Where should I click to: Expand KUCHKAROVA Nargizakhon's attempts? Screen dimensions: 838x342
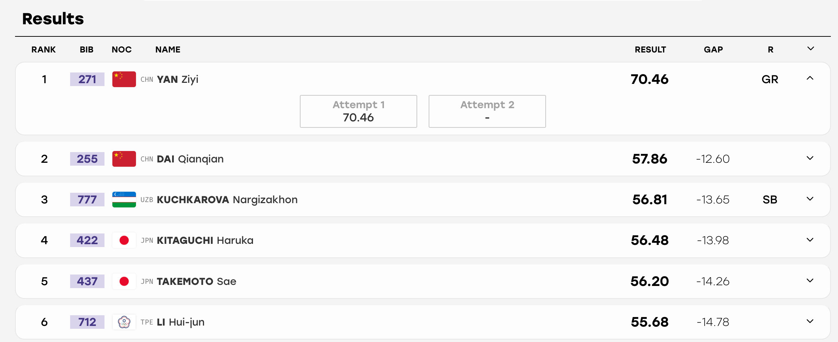(x=810, y=199)
